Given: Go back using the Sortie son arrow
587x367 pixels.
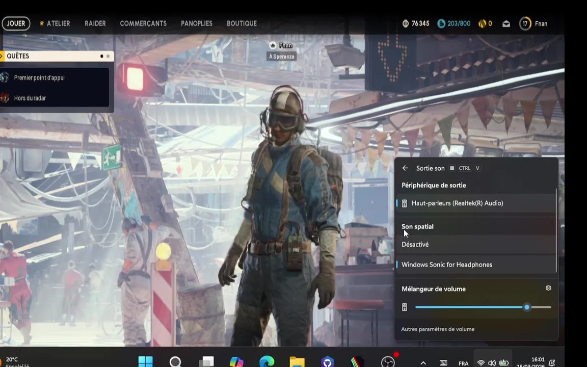Looking at the screenshot, I should point(405,168).
